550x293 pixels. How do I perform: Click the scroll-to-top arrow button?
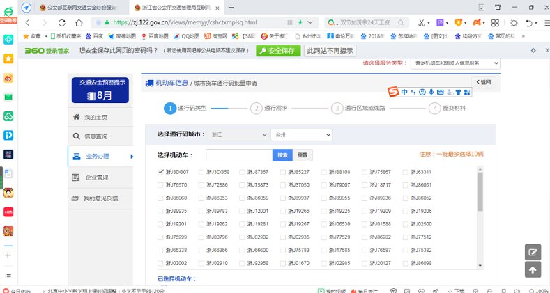[533, 270]
